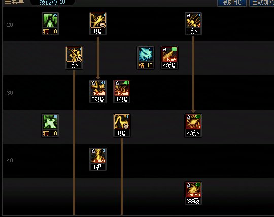
Task: Click the blue cat face skill icon
Action: click(146, 54)
